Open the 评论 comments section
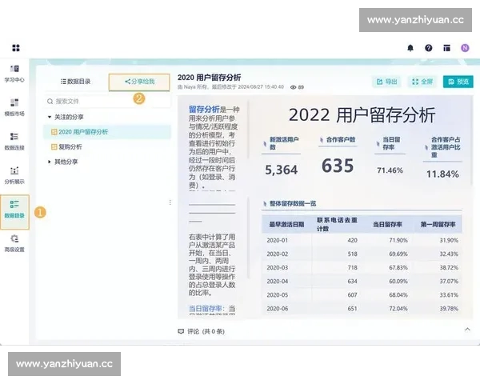 tap(202, 331)
